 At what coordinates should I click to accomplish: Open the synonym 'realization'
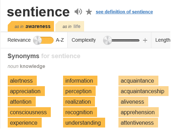coord(79,102)
